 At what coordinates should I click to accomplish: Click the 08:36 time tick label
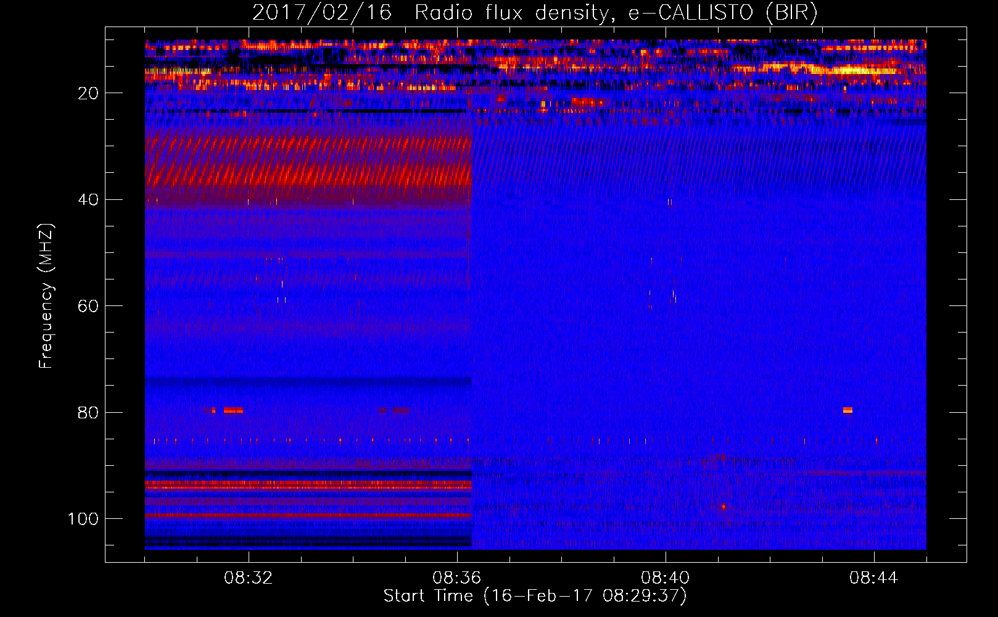coord(457,578)
